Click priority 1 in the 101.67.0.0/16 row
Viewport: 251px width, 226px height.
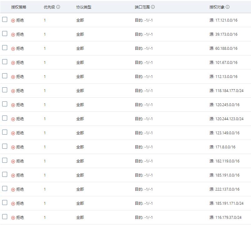click(45, 63)
